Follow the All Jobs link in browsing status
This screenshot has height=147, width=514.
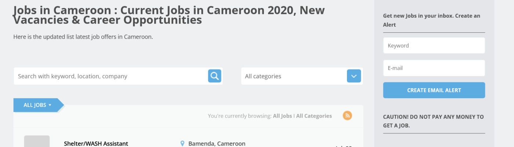tap(282, 116)
